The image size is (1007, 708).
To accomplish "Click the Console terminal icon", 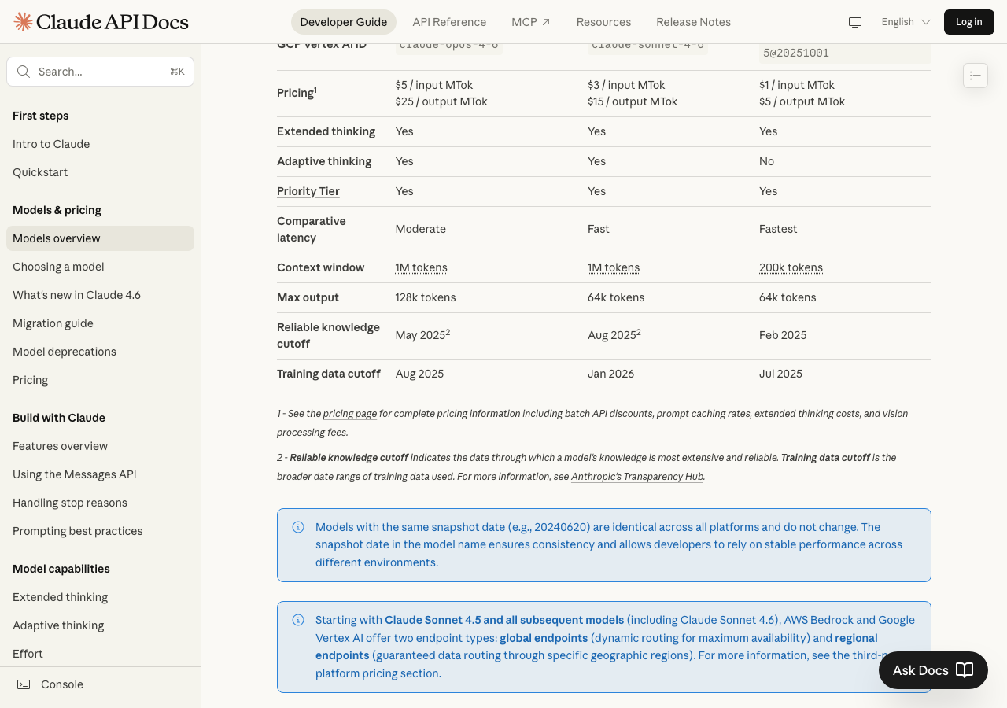I will click(x=24, y=684).
